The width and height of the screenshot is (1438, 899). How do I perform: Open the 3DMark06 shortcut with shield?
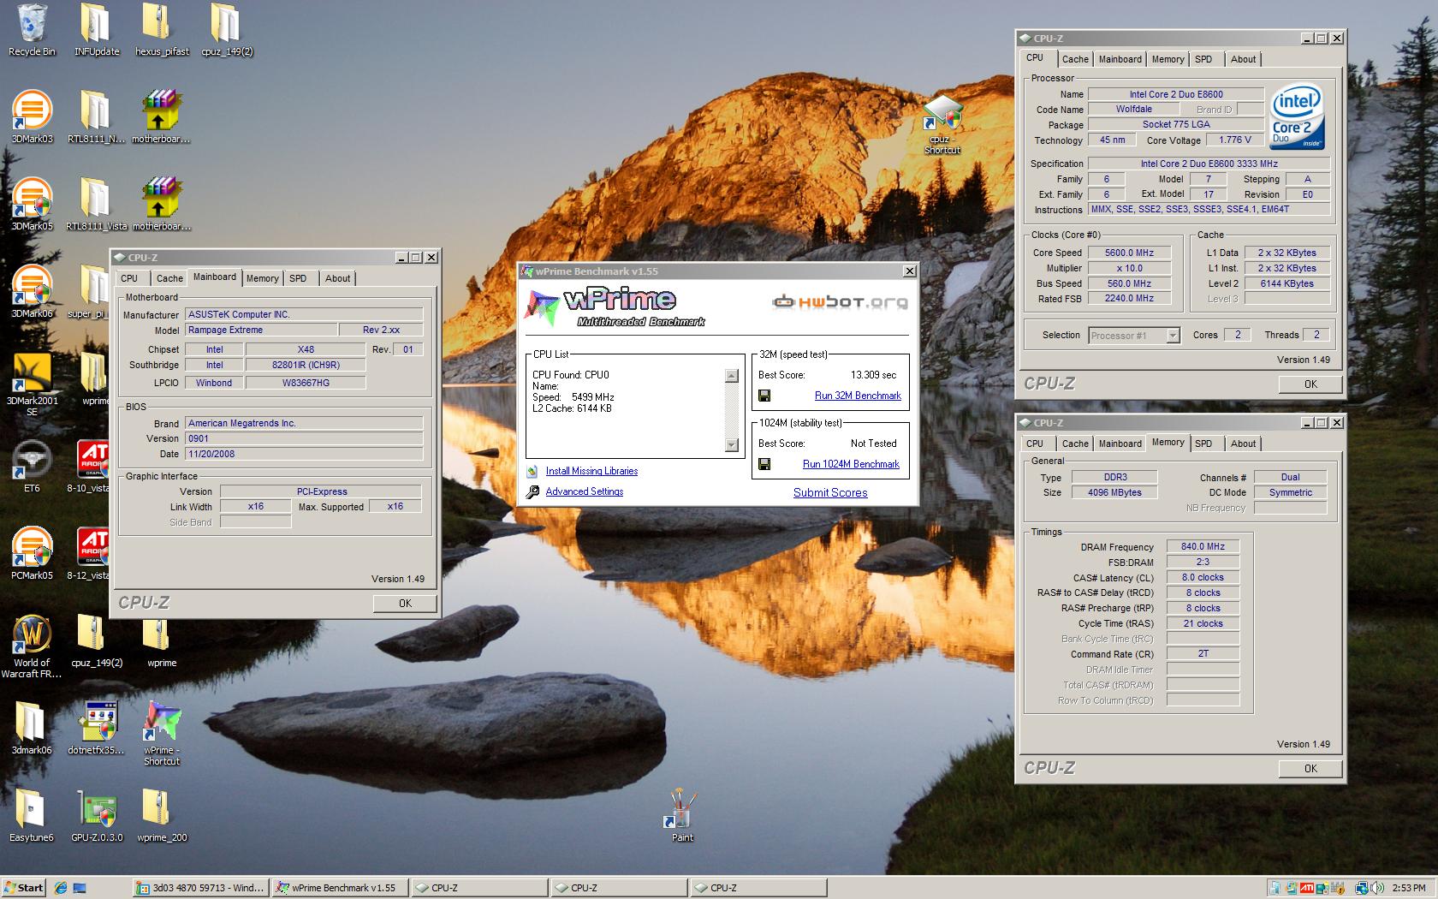32,292
